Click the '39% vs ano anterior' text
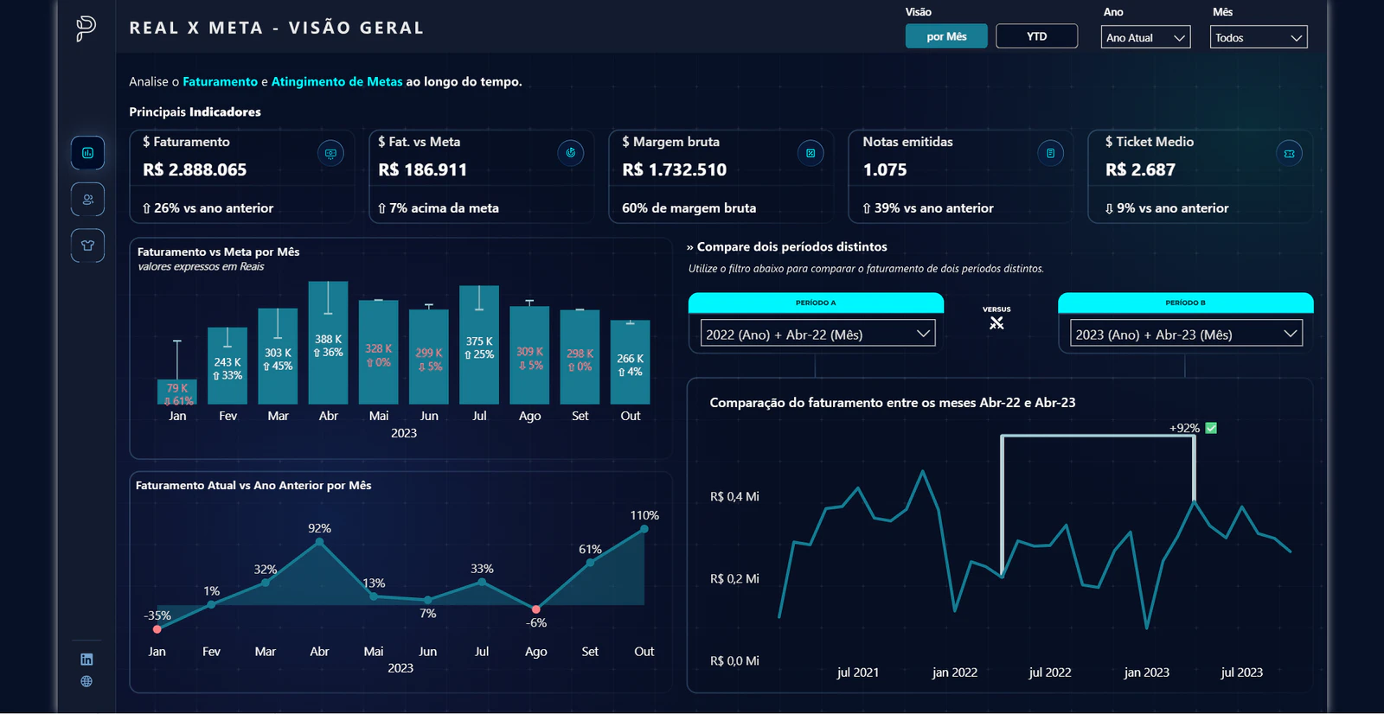This screenshot has width=1384, height=714. (x=928, y=208)
